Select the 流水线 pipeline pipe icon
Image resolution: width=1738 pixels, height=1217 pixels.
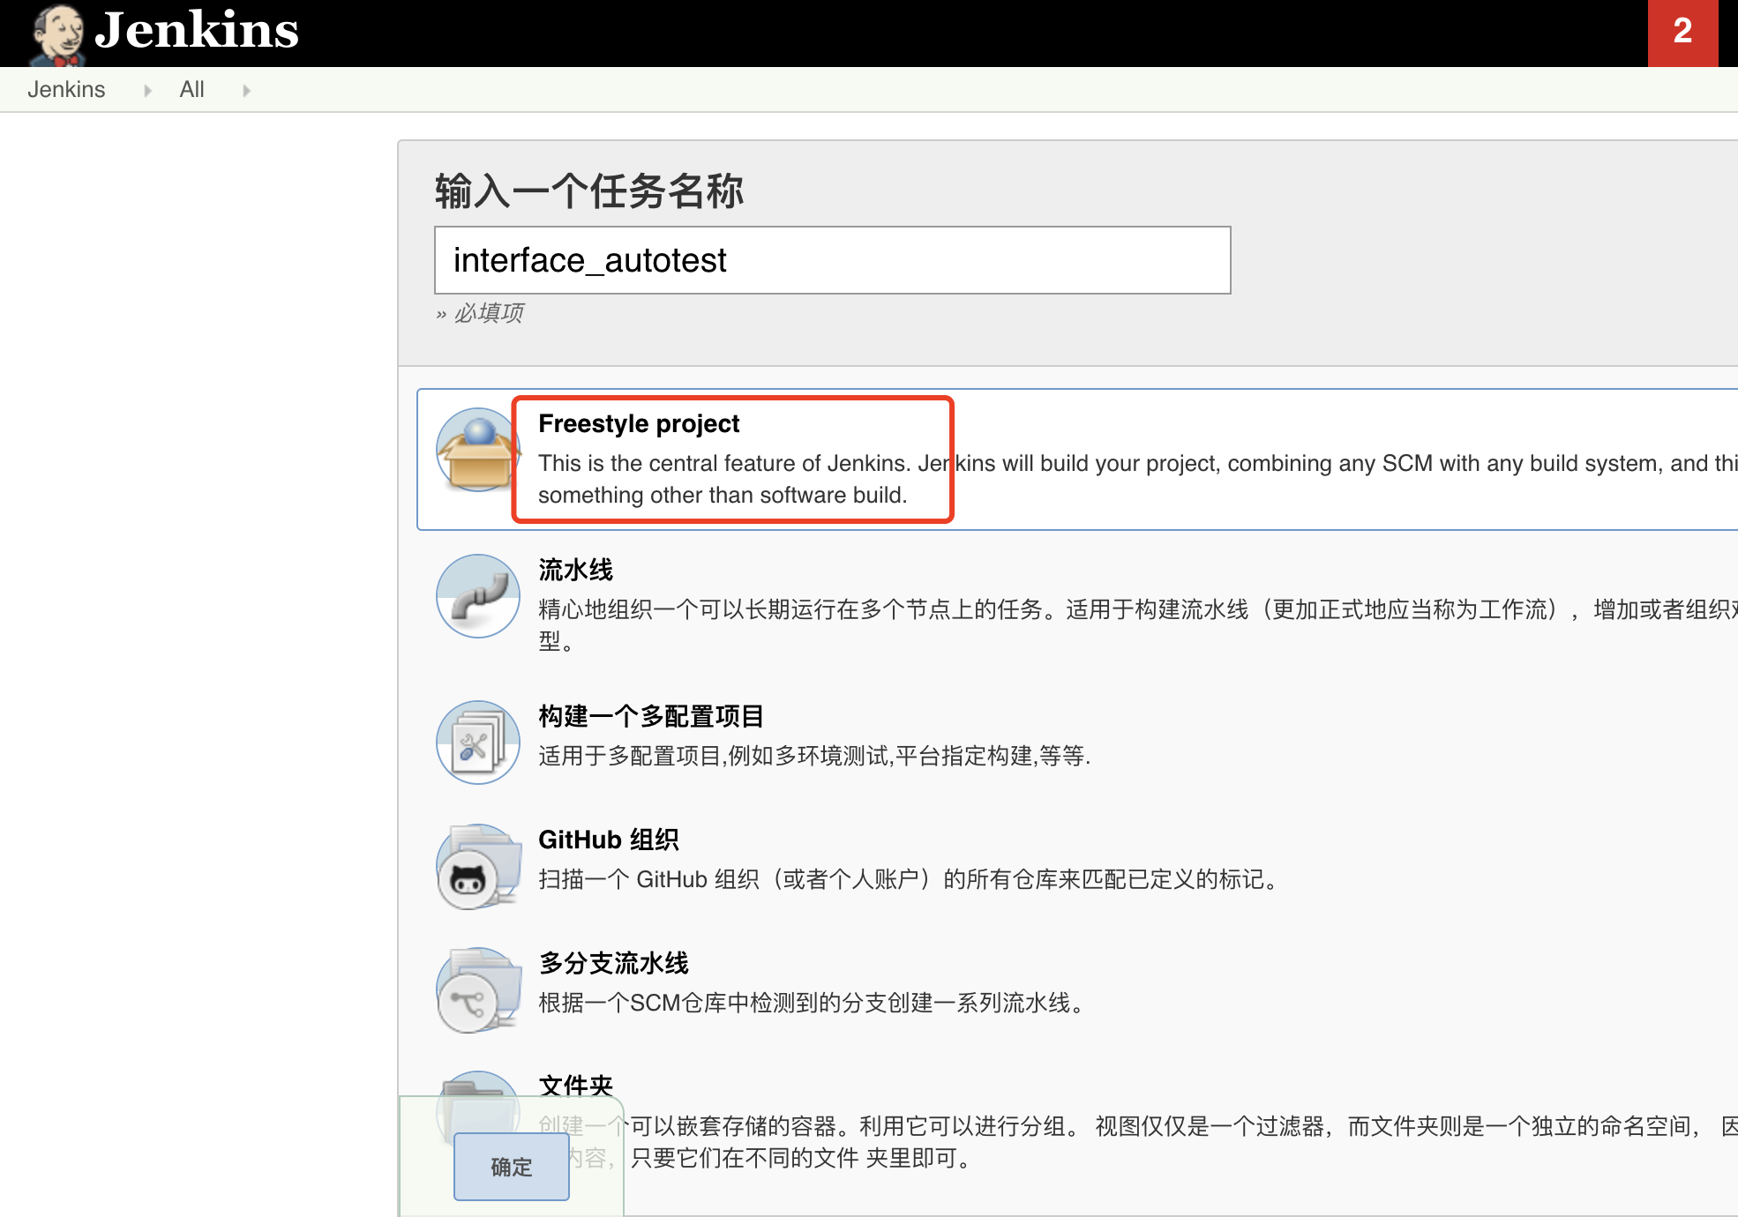[x=477, y=596]
